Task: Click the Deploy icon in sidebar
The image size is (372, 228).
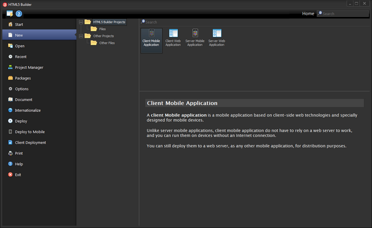Action: [10, 121]
